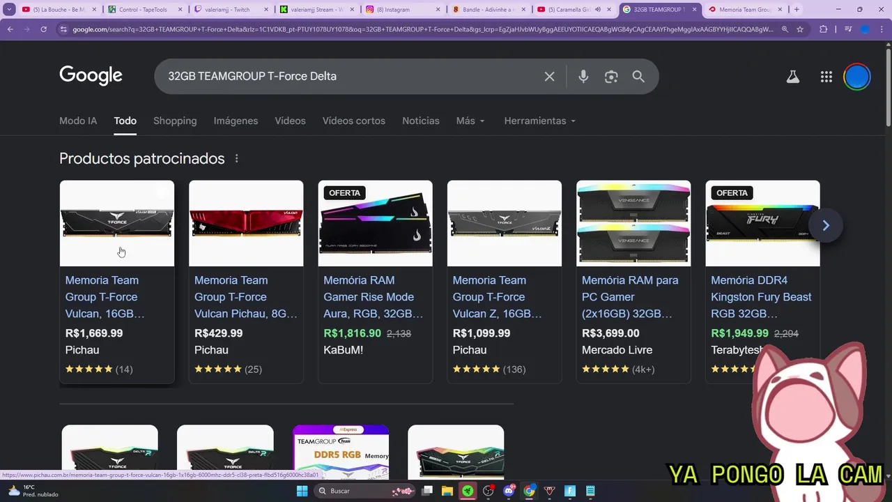892x502 pixels.
Task: Show next sponsored products with arrow
Action: (826, 225)
